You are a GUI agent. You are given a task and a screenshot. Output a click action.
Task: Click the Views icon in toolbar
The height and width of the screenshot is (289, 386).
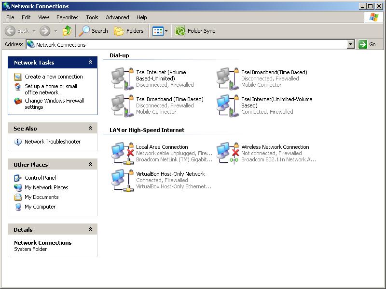(158, 31)
